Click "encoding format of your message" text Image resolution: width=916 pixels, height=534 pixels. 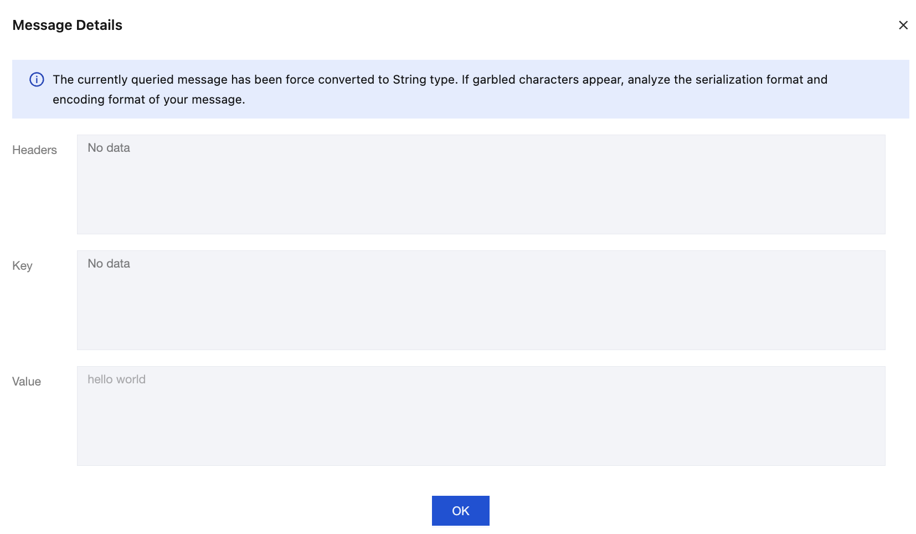(x=147, y=100)
